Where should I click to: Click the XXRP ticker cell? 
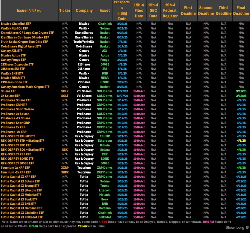(65, 168)
